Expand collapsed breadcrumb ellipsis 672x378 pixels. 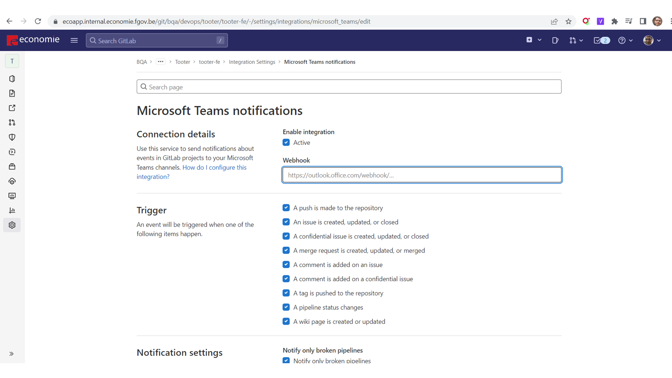(161, 62)
